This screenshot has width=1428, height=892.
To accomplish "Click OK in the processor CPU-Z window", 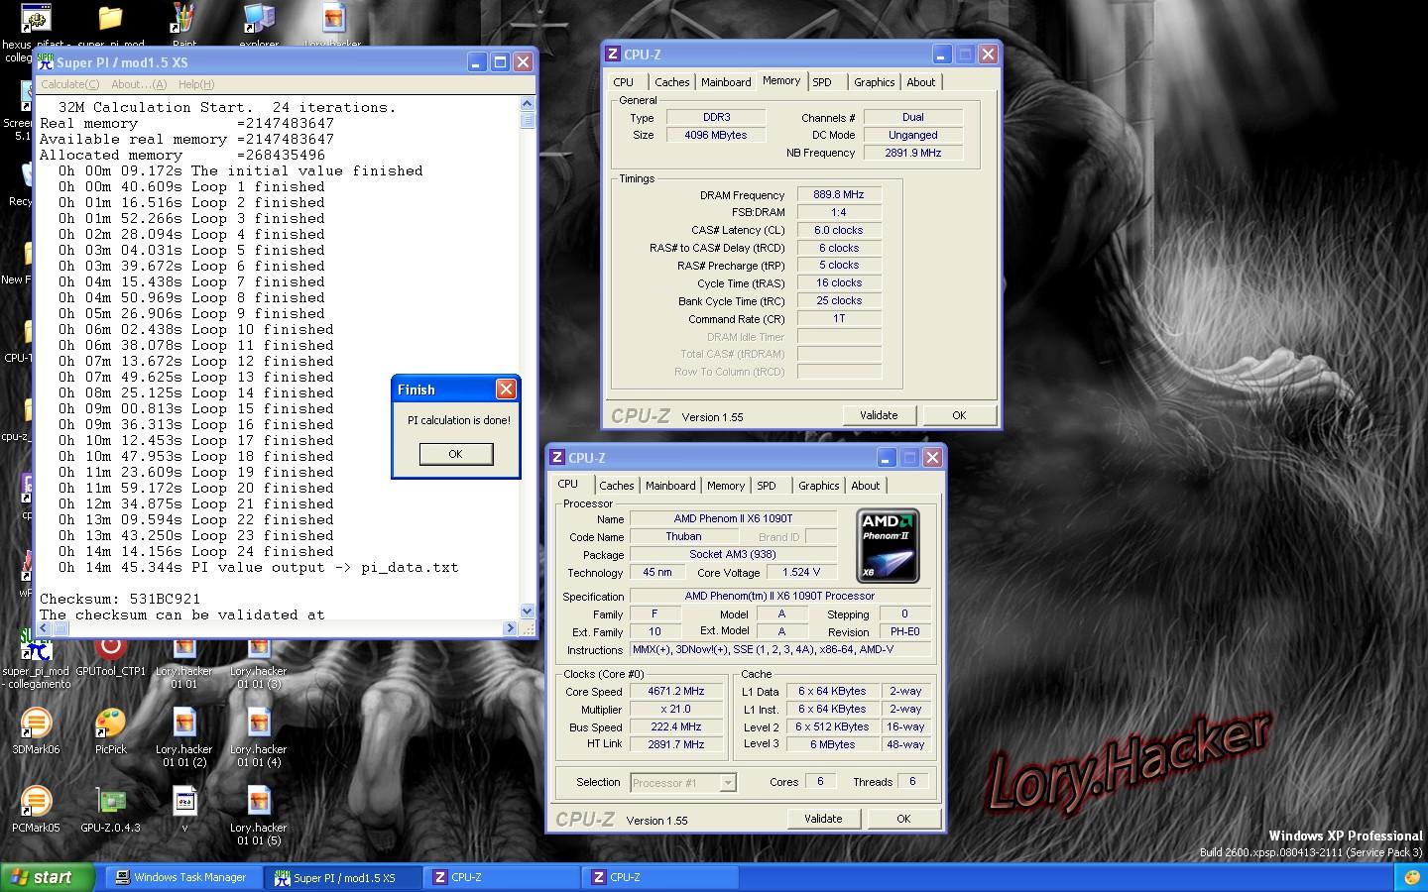I will 903,819.
